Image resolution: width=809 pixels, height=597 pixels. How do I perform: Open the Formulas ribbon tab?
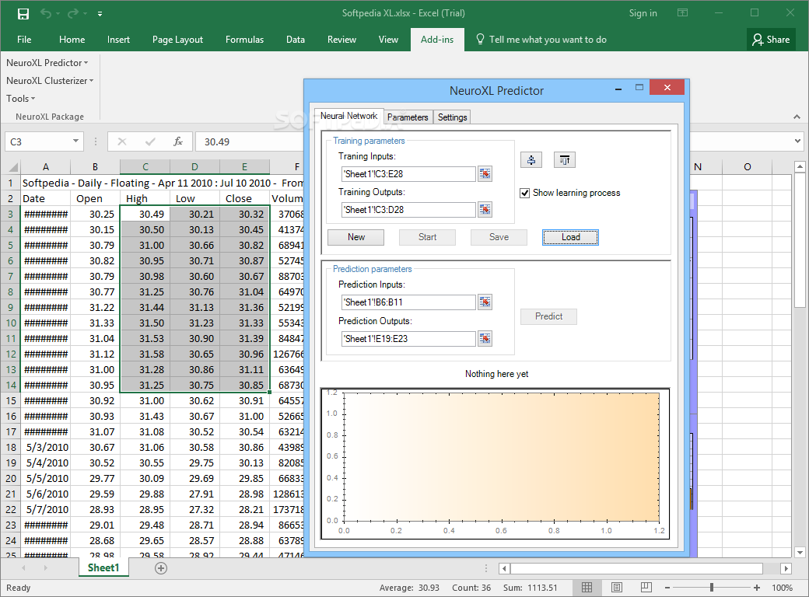pos(244,39)
